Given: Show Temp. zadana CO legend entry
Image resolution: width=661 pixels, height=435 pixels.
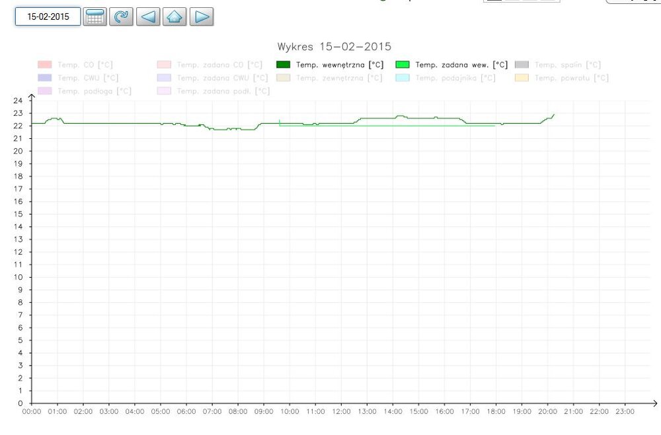Looking at the screenshot, I should tap(210, 65).
